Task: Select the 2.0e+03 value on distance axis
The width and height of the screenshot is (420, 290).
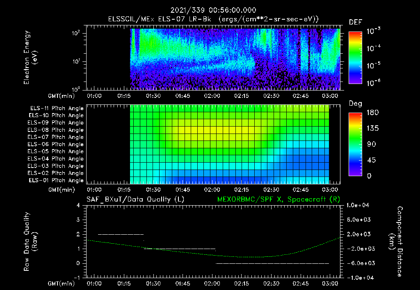Action: pos(358,234)
